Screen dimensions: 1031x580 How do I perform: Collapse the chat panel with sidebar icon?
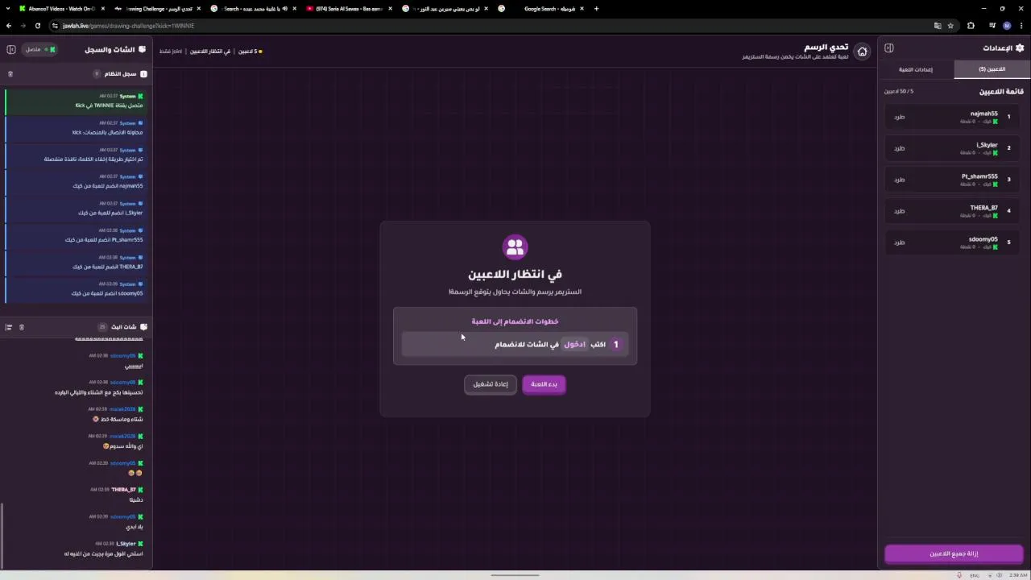pos(11,49)
